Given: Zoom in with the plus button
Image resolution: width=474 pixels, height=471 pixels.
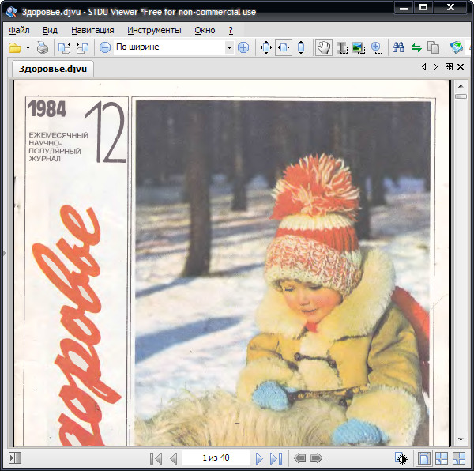Looking at the screenshot, I should (x=243, y=47).
